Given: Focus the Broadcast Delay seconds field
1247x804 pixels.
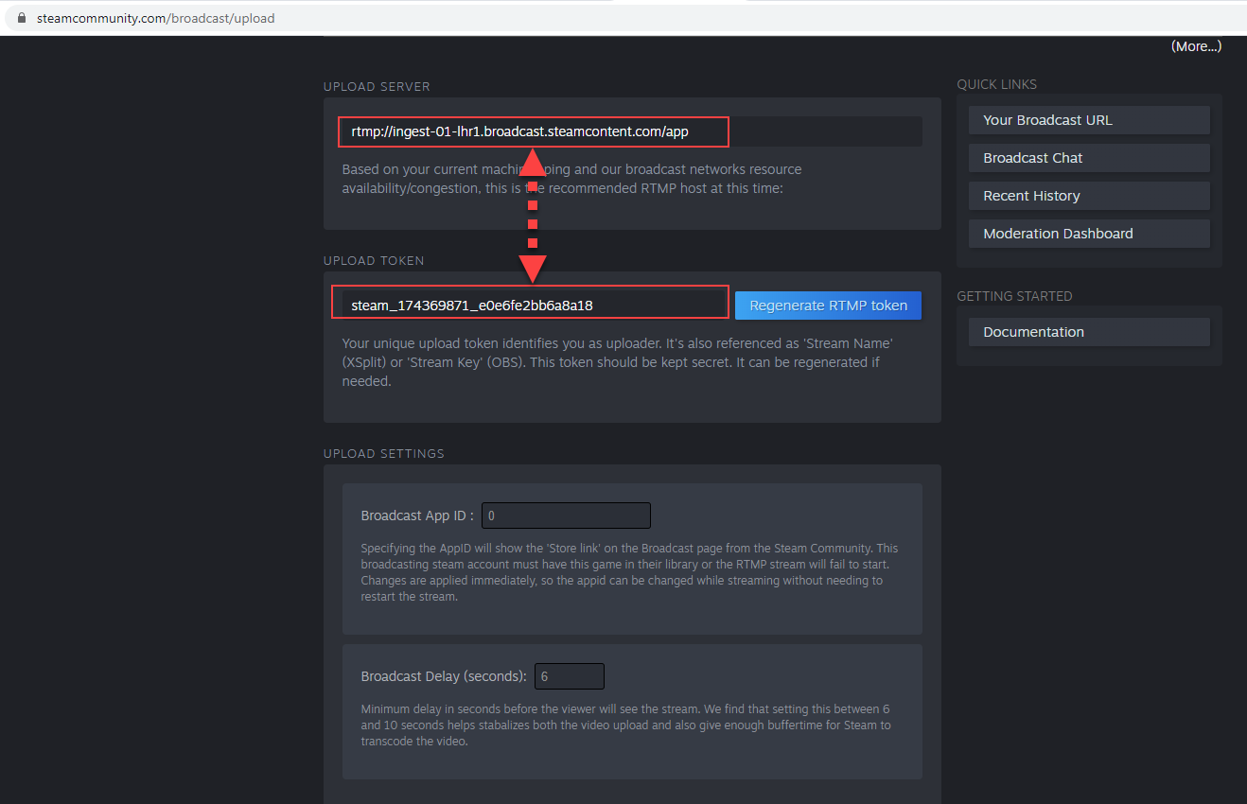Looking at the screenshot, I should point(570,676).
